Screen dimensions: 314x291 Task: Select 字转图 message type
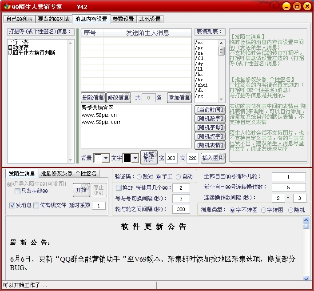(x=264, y=210)
